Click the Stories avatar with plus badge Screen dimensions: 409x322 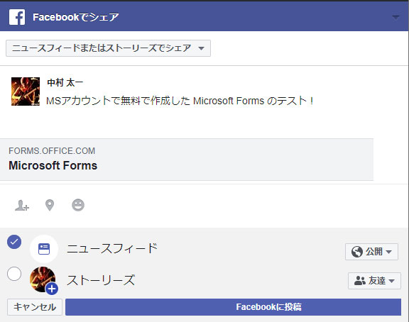pos(43,281)
